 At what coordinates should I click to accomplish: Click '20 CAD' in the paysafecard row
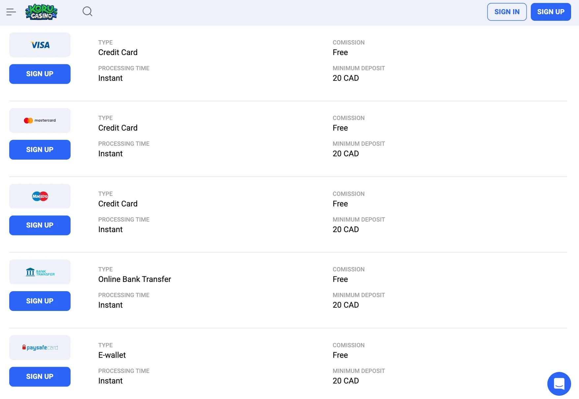(x=346, y=381)
